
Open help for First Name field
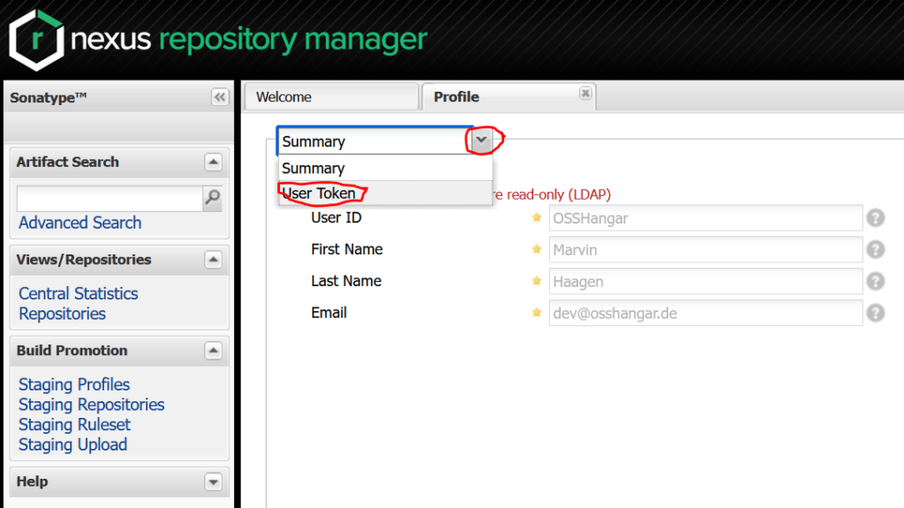[x=875, y=250]
